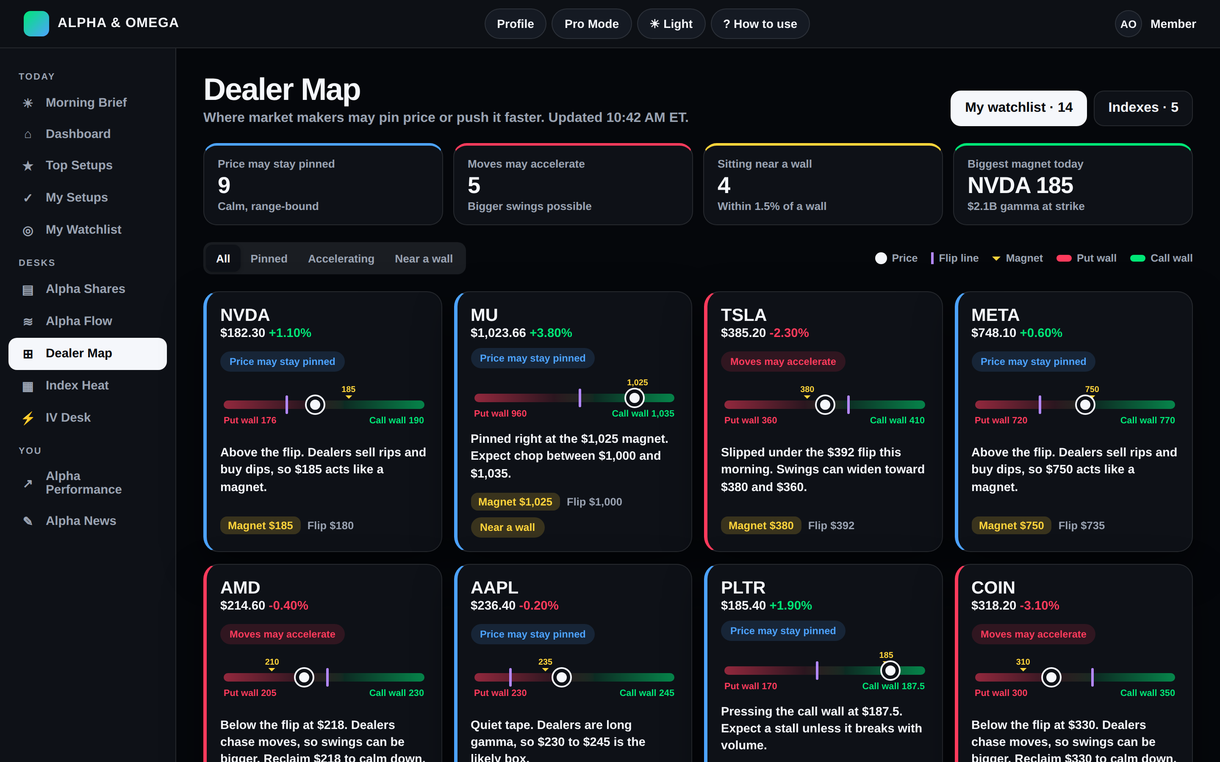
Task: Click the Price dot in the legend
Action: pyautogui.click(x=881, y=258)
